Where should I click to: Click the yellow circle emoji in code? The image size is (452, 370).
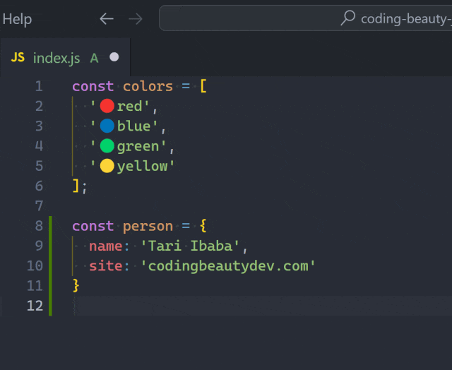point(107,166)
